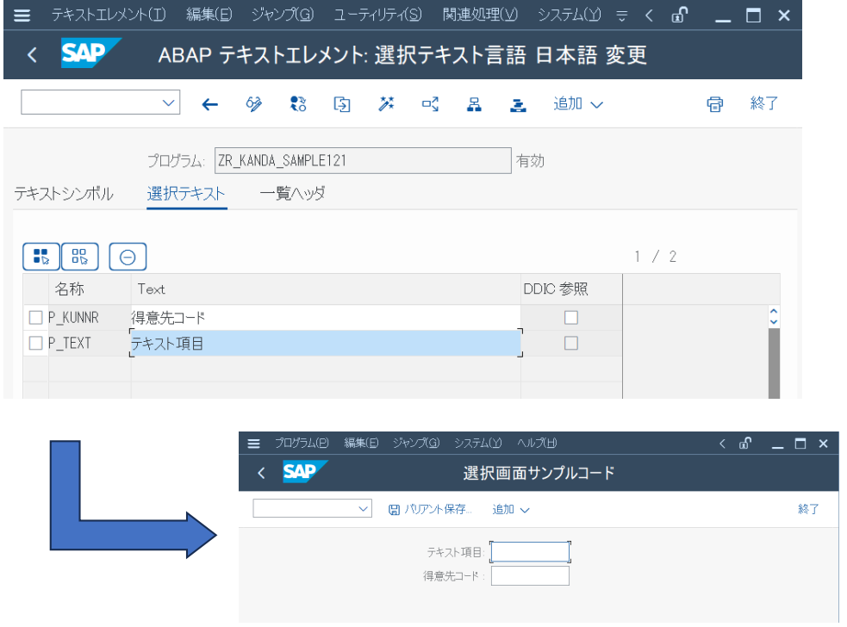Switch to the 選択テキスト tab
Screen dimensions: 847x627
tap(186, 193)
